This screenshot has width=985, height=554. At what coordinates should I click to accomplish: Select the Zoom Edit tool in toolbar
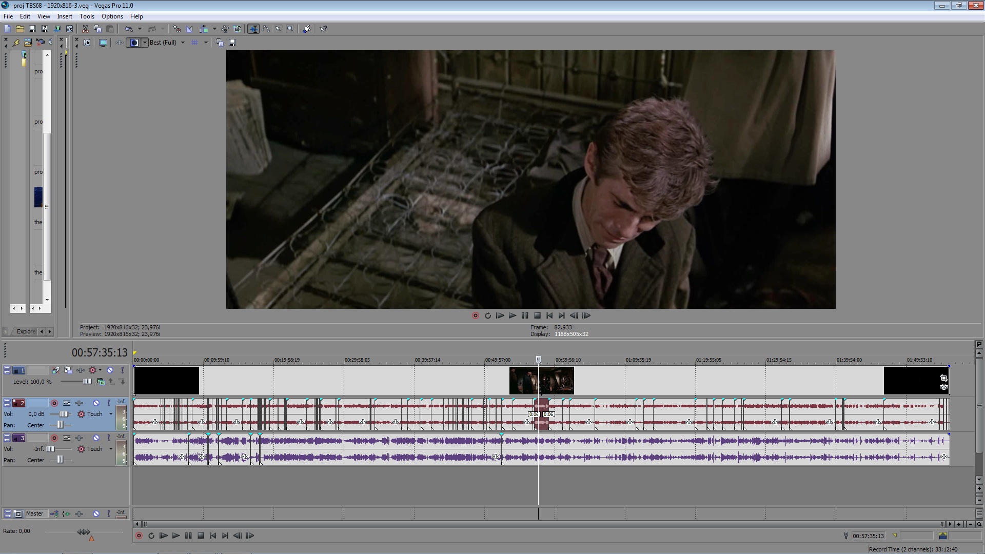click(290, 29)
